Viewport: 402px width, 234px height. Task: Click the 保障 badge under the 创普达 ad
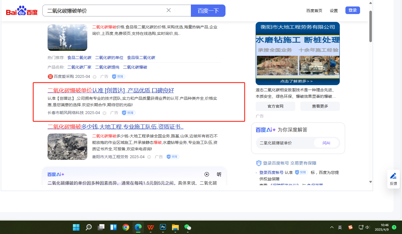[x=128, y=113]
